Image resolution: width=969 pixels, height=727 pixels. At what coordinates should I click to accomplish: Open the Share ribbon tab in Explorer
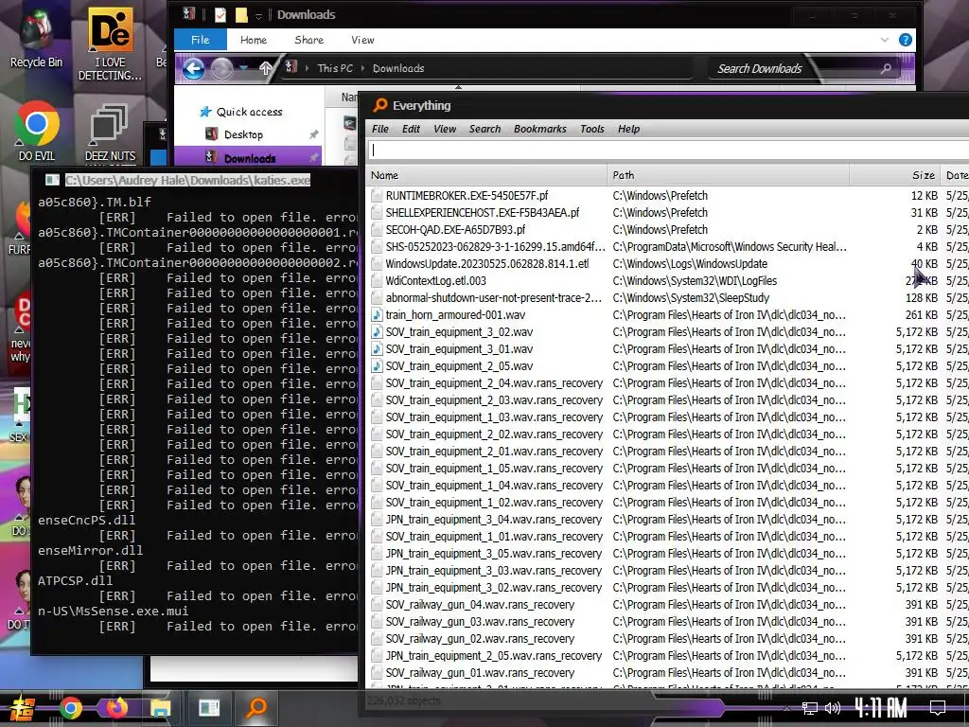(309, 40)
